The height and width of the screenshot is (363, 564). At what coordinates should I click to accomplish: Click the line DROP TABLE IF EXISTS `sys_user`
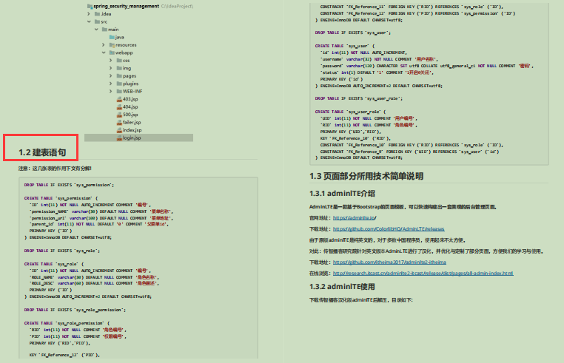point(353,33)
